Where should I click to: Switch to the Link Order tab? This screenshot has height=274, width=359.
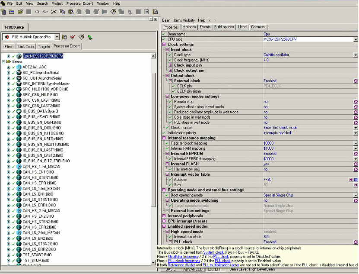[x=26, y=47]
